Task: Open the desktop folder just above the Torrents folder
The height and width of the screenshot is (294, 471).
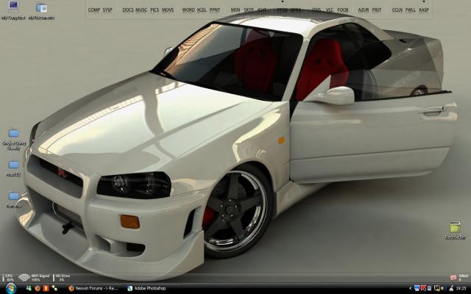Action: [x=13, y=168]
